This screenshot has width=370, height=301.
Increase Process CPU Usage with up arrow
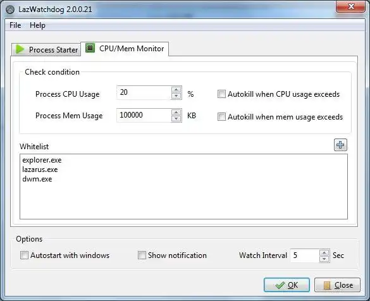coord(176,89)
